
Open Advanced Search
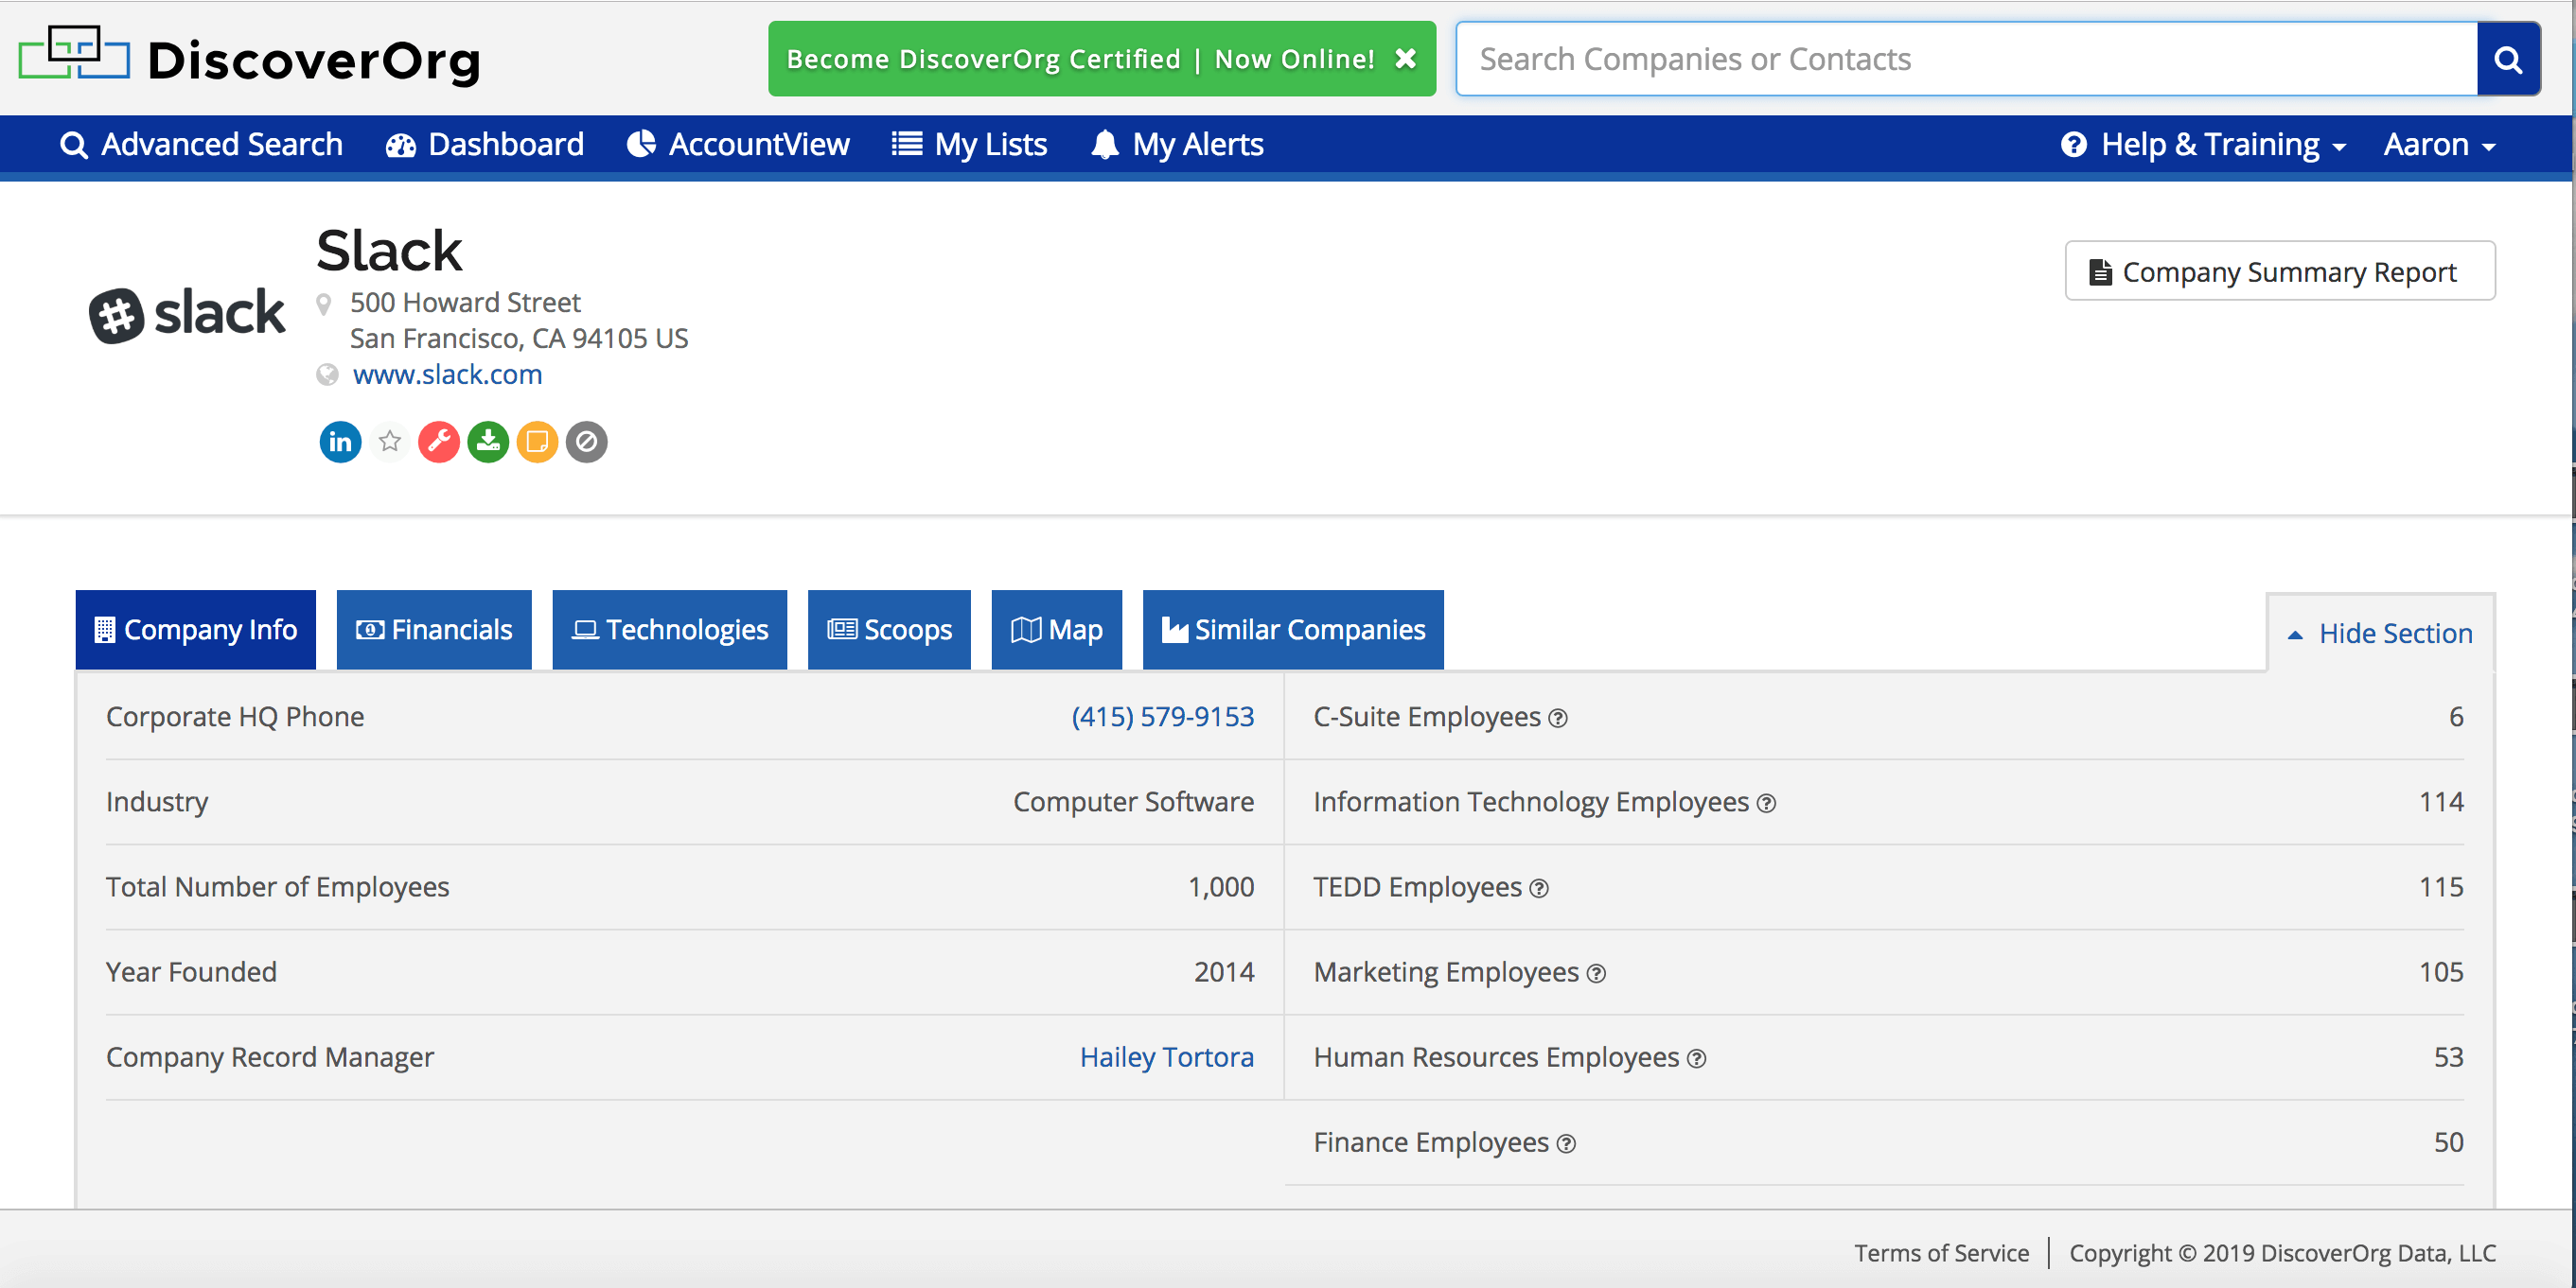(x=201, y=145)
